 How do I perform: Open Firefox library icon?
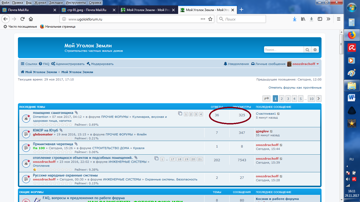tap(303, 19)
